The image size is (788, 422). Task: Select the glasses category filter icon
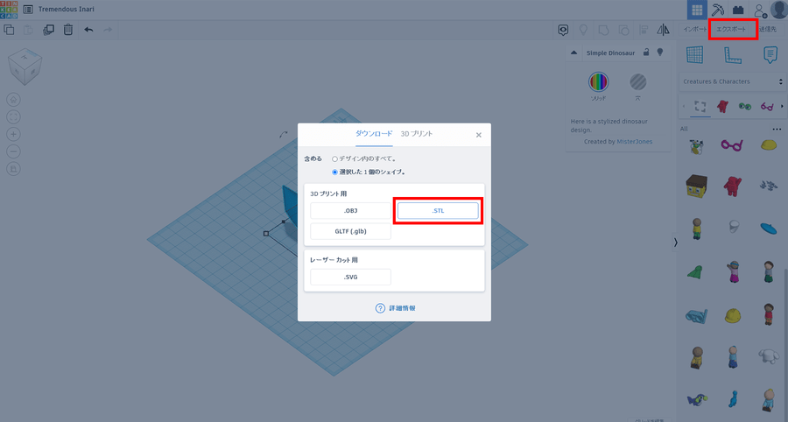pyautogui.click(x=767, y=107)
